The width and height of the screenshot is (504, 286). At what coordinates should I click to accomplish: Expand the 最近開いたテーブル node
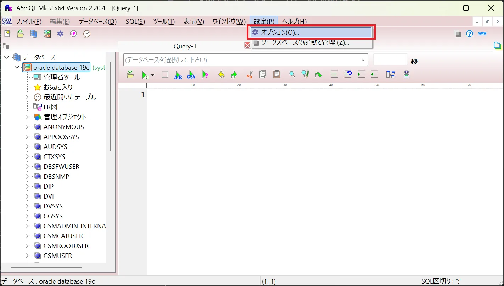[x=27, y=97]
